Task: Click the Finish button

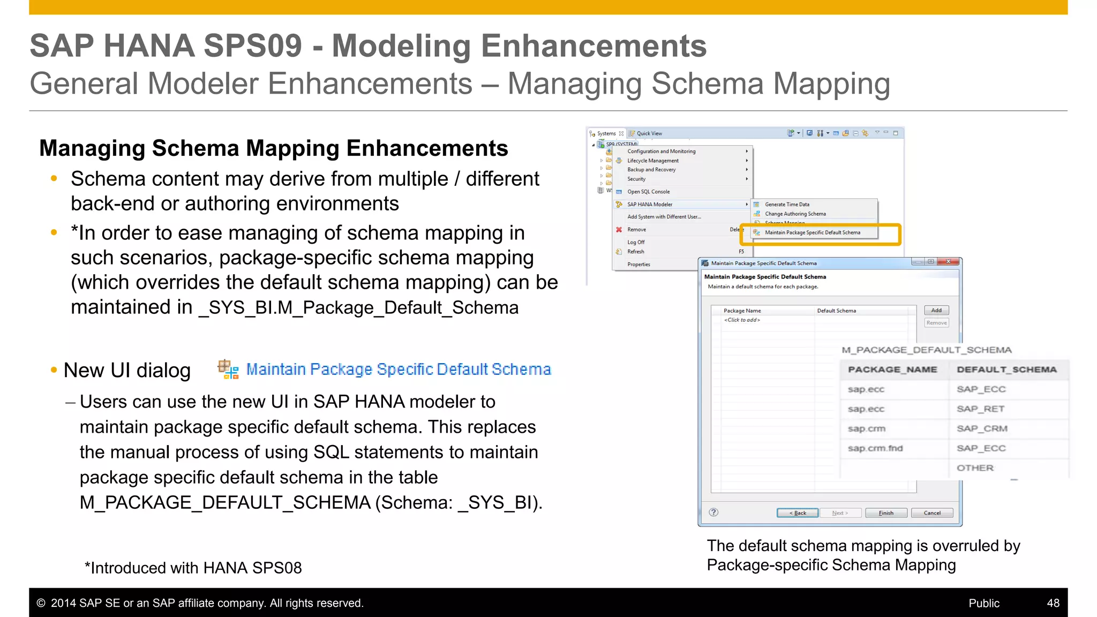Action: (x=886, y=513)
